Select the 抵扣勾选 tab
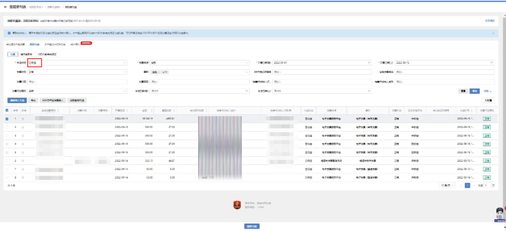Image resolution: width=506 pixels, height=231 pixels. pos(35,44)
